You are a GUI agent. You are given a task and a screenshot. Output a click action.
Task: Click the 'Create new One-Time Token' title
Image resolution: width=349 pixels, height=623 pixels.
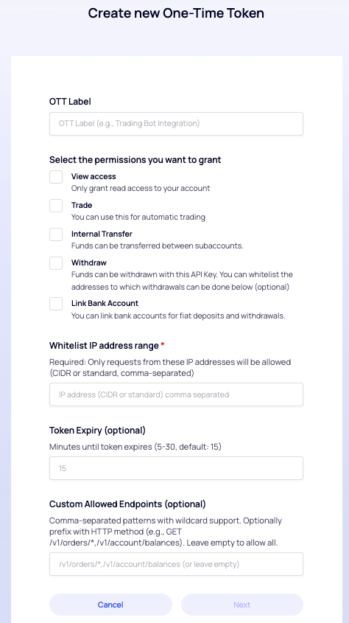(176, 13)
